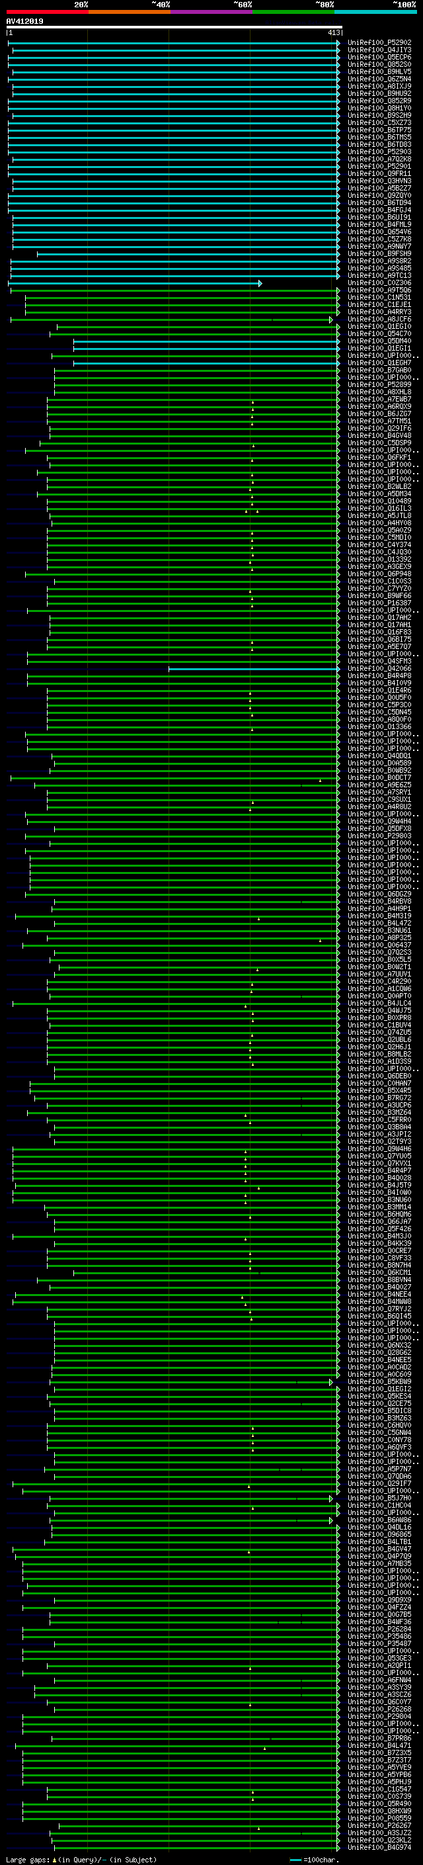Click the cyan ~100% identity legend segment
This screenshot has width=423, height=1865.
click(x=376, y=12)
